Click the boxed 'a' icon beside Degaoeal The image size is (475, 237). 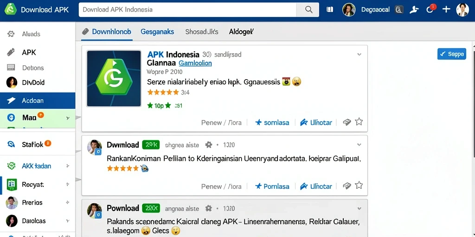click(399, 10)
